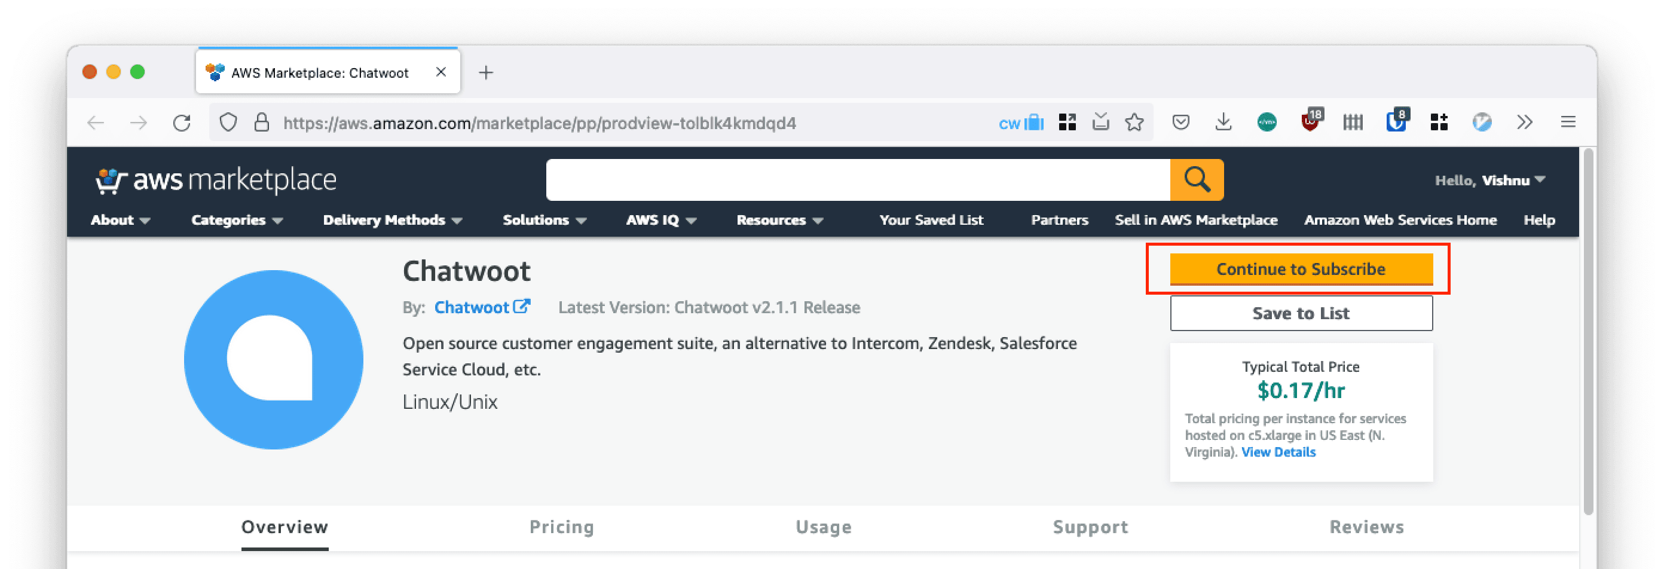This screenshot has width=1664, height=569.
Task: Click the $0.17/hr price text
Action: [x=1301, y=391]
